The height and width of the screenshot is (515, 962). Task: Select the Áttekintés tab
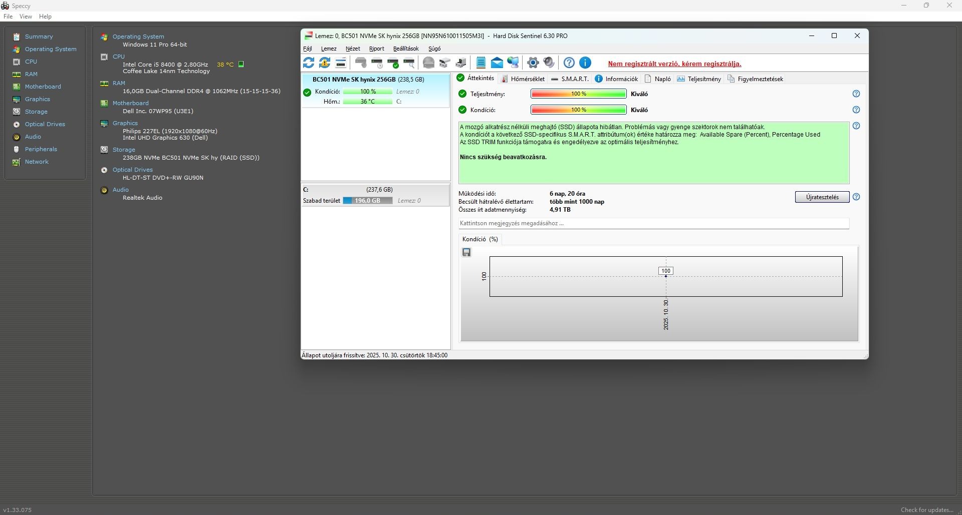pyautogui.click(x=475, y=78)
